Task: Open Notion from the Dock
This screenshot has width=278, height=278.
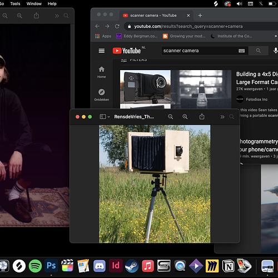Action: point(229,266)
